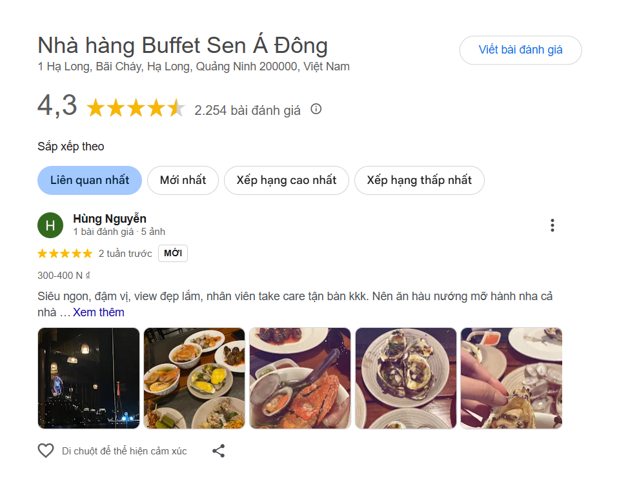Open the seafood plates photo thumbnail

194,378
